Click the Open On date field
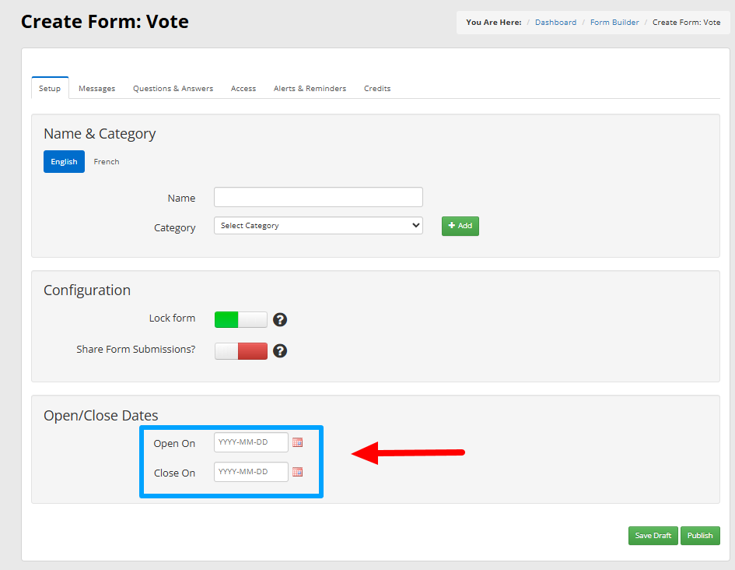 pos(250,442)
